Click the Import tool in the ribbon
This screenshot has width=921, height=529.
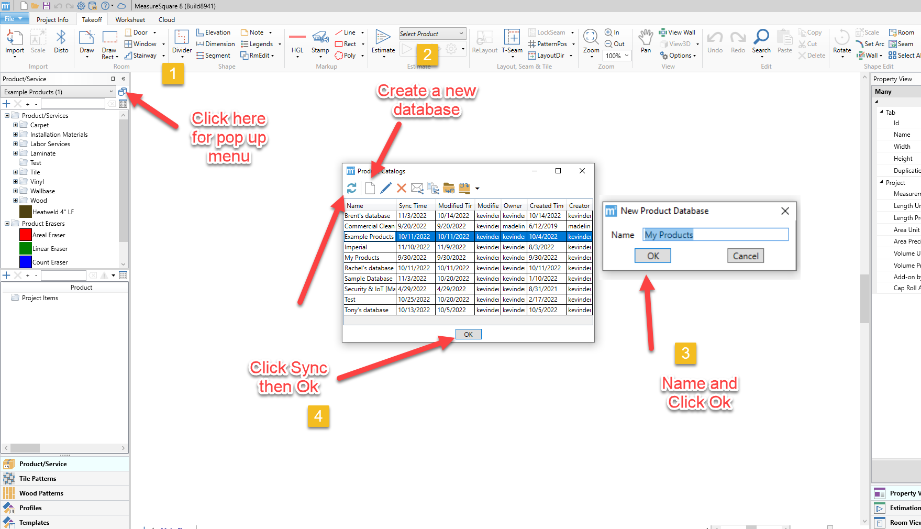click(15, 42)
